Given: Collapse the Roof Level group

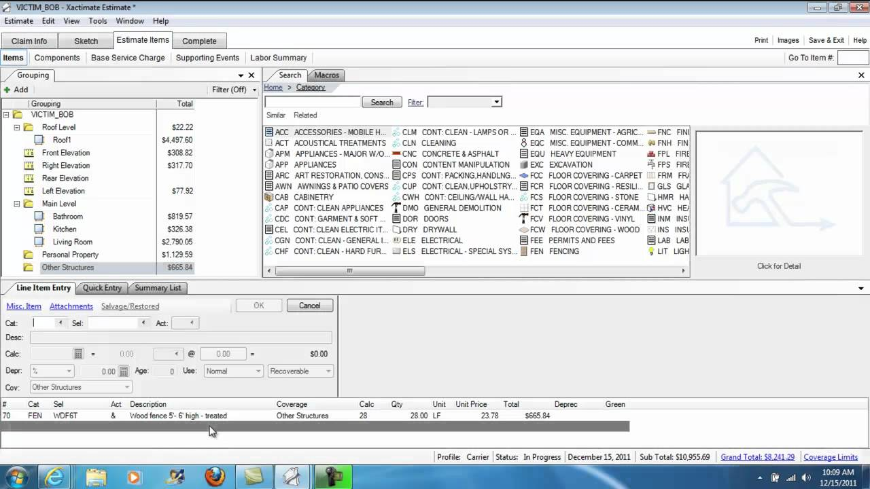Looking at the screenshot, I should (x=17, y=128).
